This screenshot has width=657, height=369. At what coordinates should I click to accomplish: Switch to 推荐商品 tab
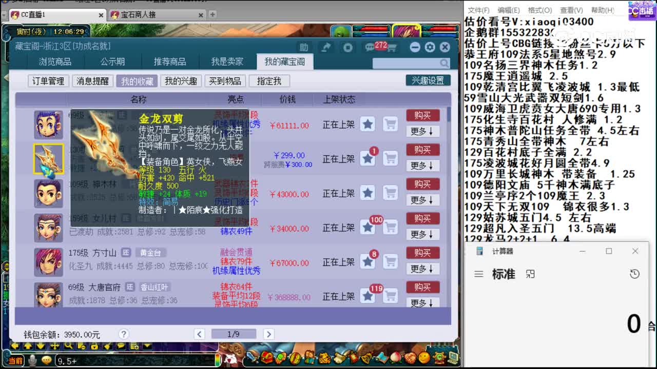tap(170, 62)
